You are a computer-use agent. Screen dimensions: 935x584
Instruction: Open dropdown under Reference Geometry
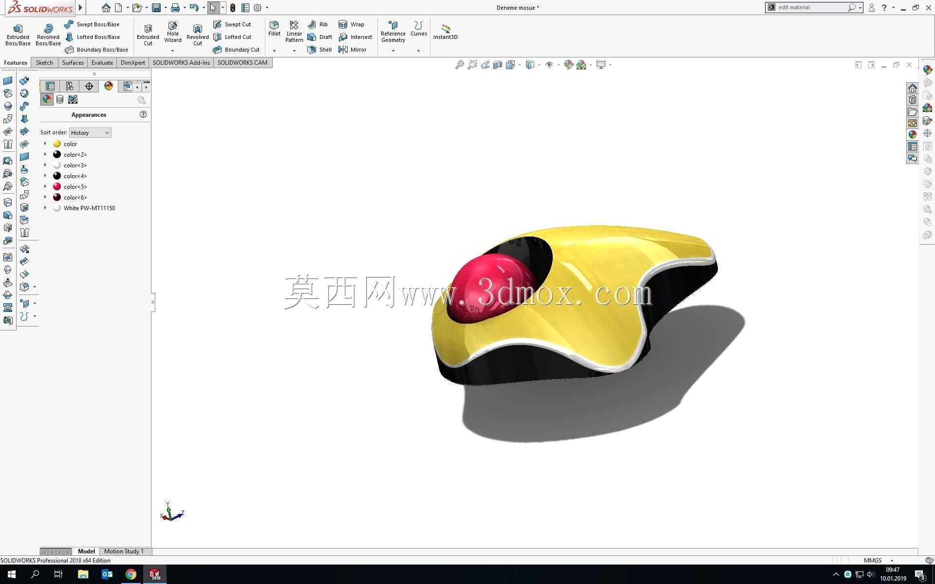(393, 51)
